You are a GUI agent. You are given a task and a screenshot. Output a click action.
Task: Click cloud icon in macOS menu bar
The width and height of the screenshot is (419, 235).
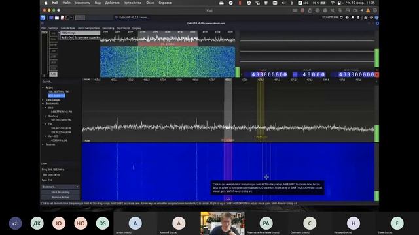221,3
